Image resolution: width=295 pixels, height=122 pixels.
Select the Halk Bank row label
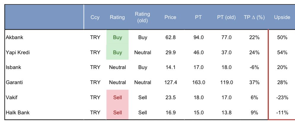[18, 113]
